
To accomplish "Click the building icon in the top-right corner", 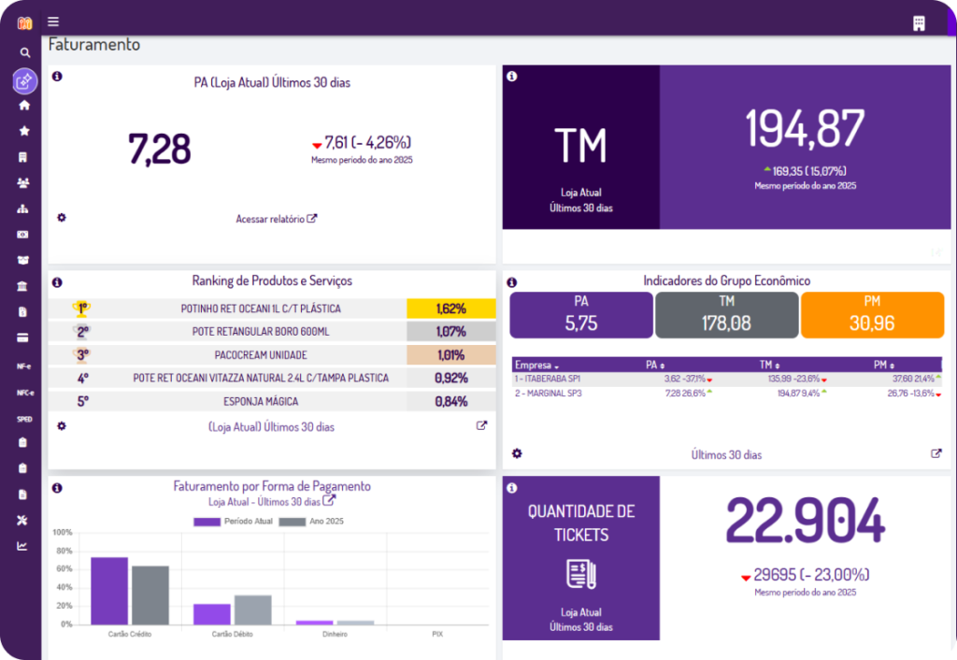I will [919, 22].
